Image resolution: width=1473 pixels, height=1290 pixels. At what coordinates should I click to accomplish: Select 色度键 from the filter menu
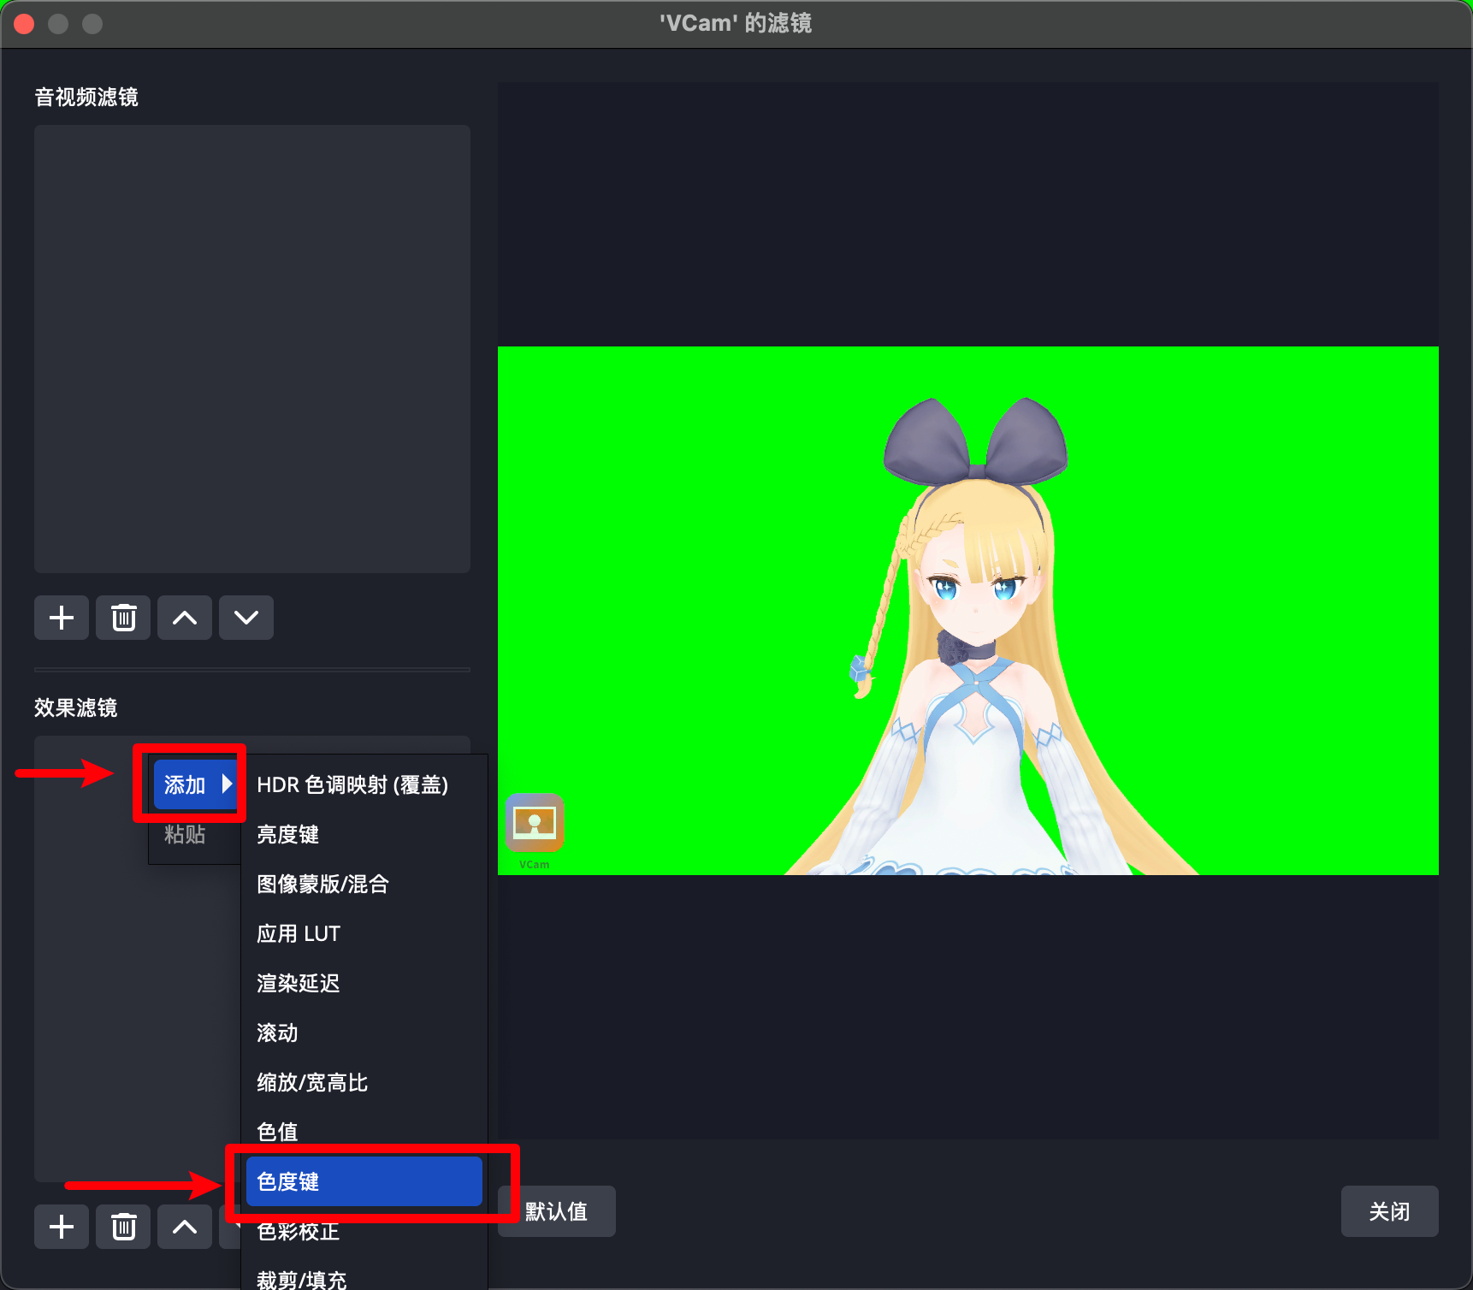coord(364,1181)
